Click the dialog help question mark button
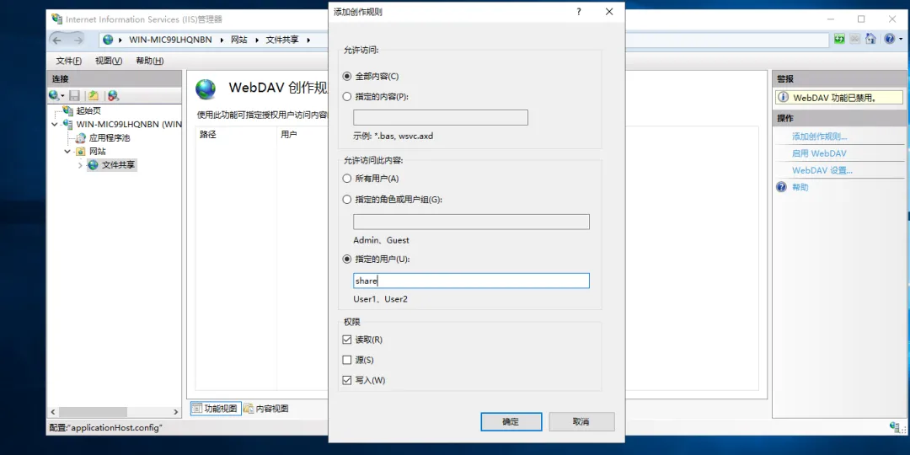 coord(579,12)
